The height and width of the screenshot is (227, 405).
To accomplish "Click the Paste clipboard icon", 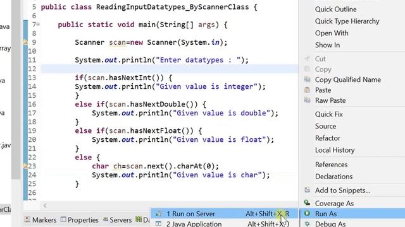I will pyautogui.click(x=307, y=90).
